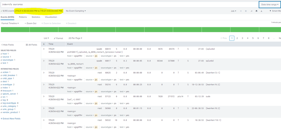Switch to the Visualization tab
The image size is (281, 129).
(x=51, y=17)
